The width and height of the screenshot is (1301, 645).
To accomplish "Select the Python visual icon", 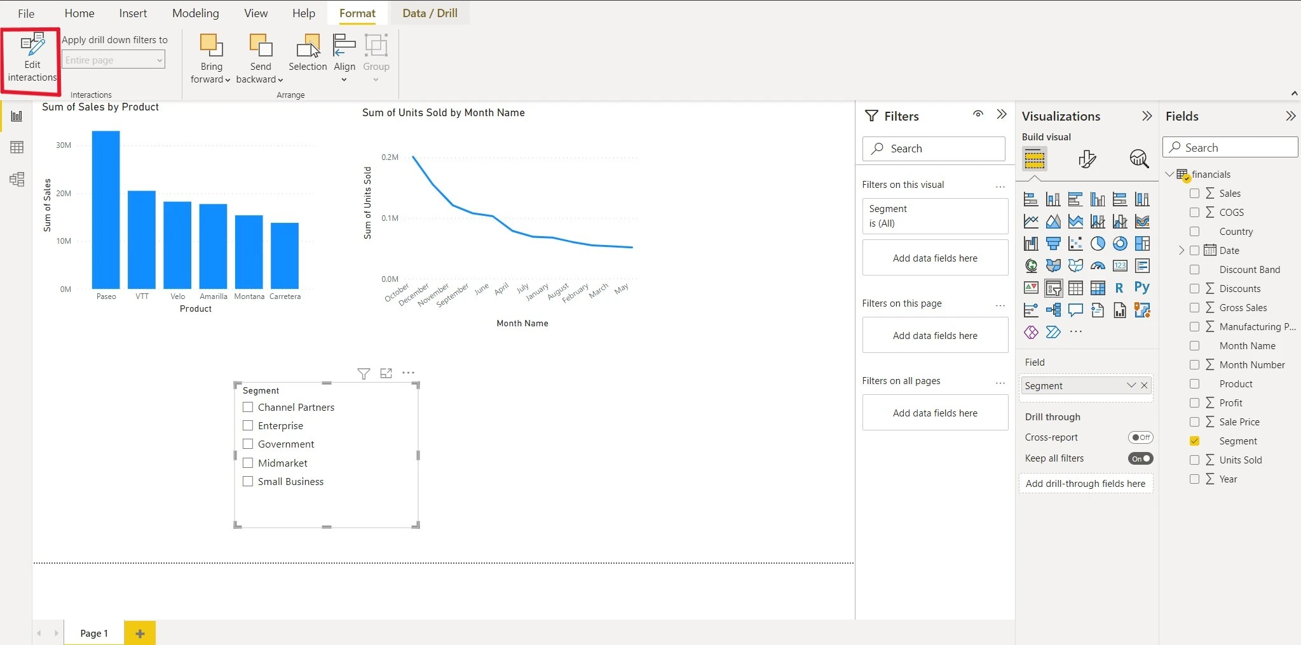I will (x=1141, y=288).
